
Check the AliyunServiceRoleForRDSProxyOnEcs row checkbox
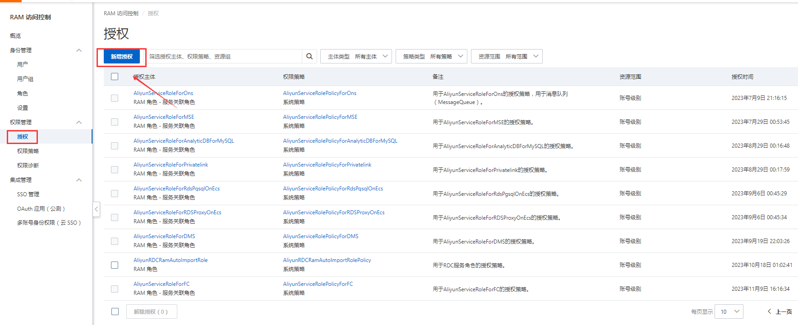115,217
